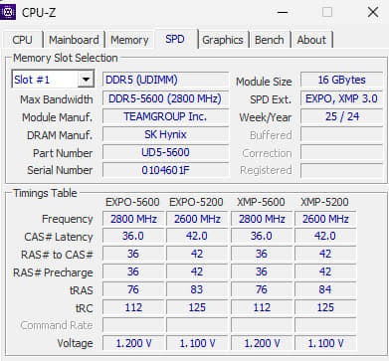This screenshot has height=361, width=389.
Task: Click XMP-5200 CAS# Latency 42.0 value
Action: tap(325, 236)
